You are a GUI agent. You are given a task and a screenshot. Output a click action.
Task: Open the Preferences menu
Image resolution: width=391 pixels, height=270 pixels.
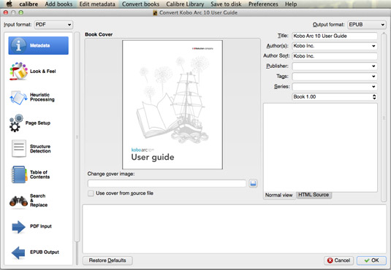click(x=263, y=4)
